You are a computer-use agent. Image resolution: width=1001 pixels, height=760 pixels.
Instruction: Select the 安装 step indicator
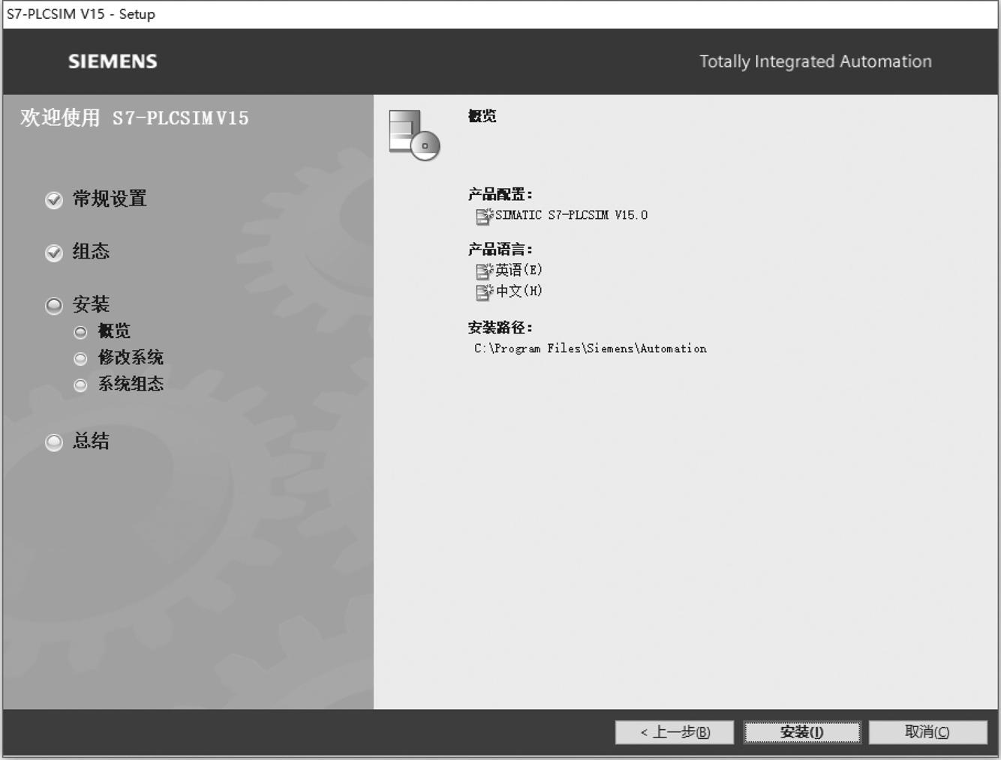pos(54,306)
